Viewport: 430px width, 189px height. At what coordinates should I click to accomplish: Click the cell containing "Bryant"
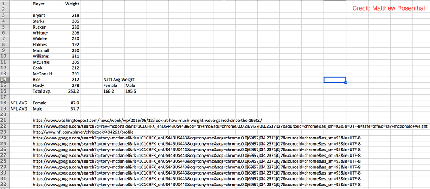[39, 15]
